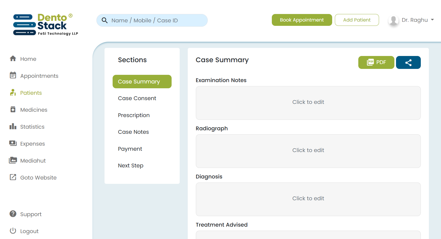Click the Book Appointment button

tap(302, 20)
